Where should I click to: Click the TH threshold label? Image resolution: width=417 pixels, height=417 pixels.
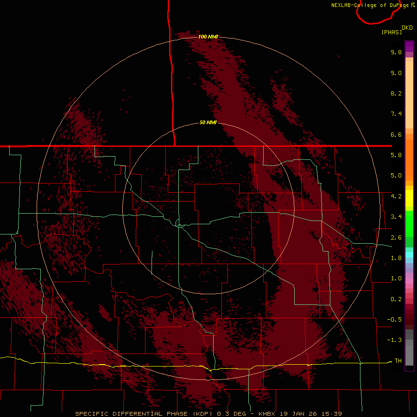[398, 361]
